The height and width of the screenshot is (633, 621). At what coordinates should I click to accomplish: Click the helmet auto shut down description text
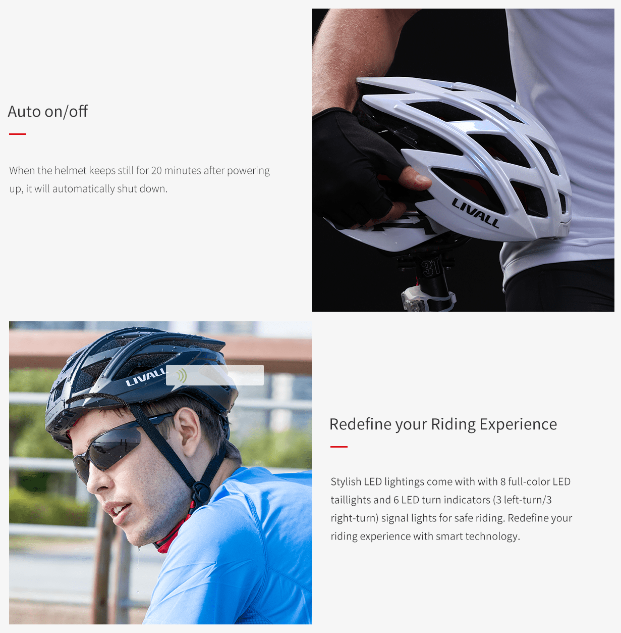click(x=139, y=179)
